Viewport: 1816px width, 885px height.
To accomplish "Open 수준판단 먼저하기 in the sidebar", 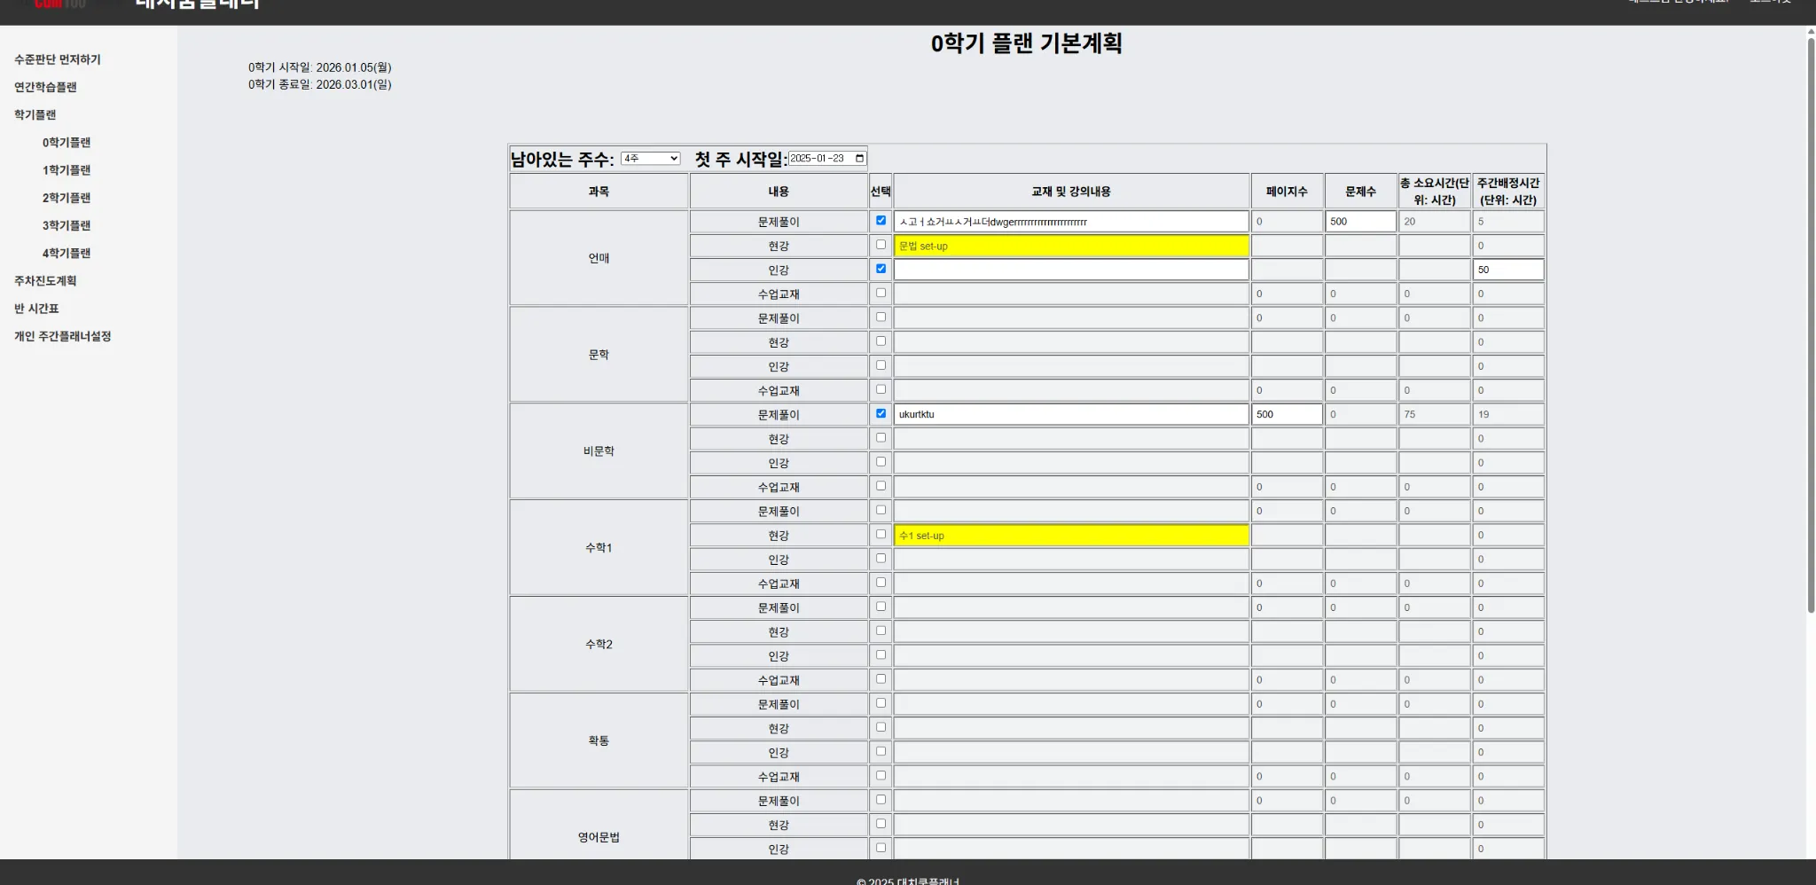I will (58, 59).
